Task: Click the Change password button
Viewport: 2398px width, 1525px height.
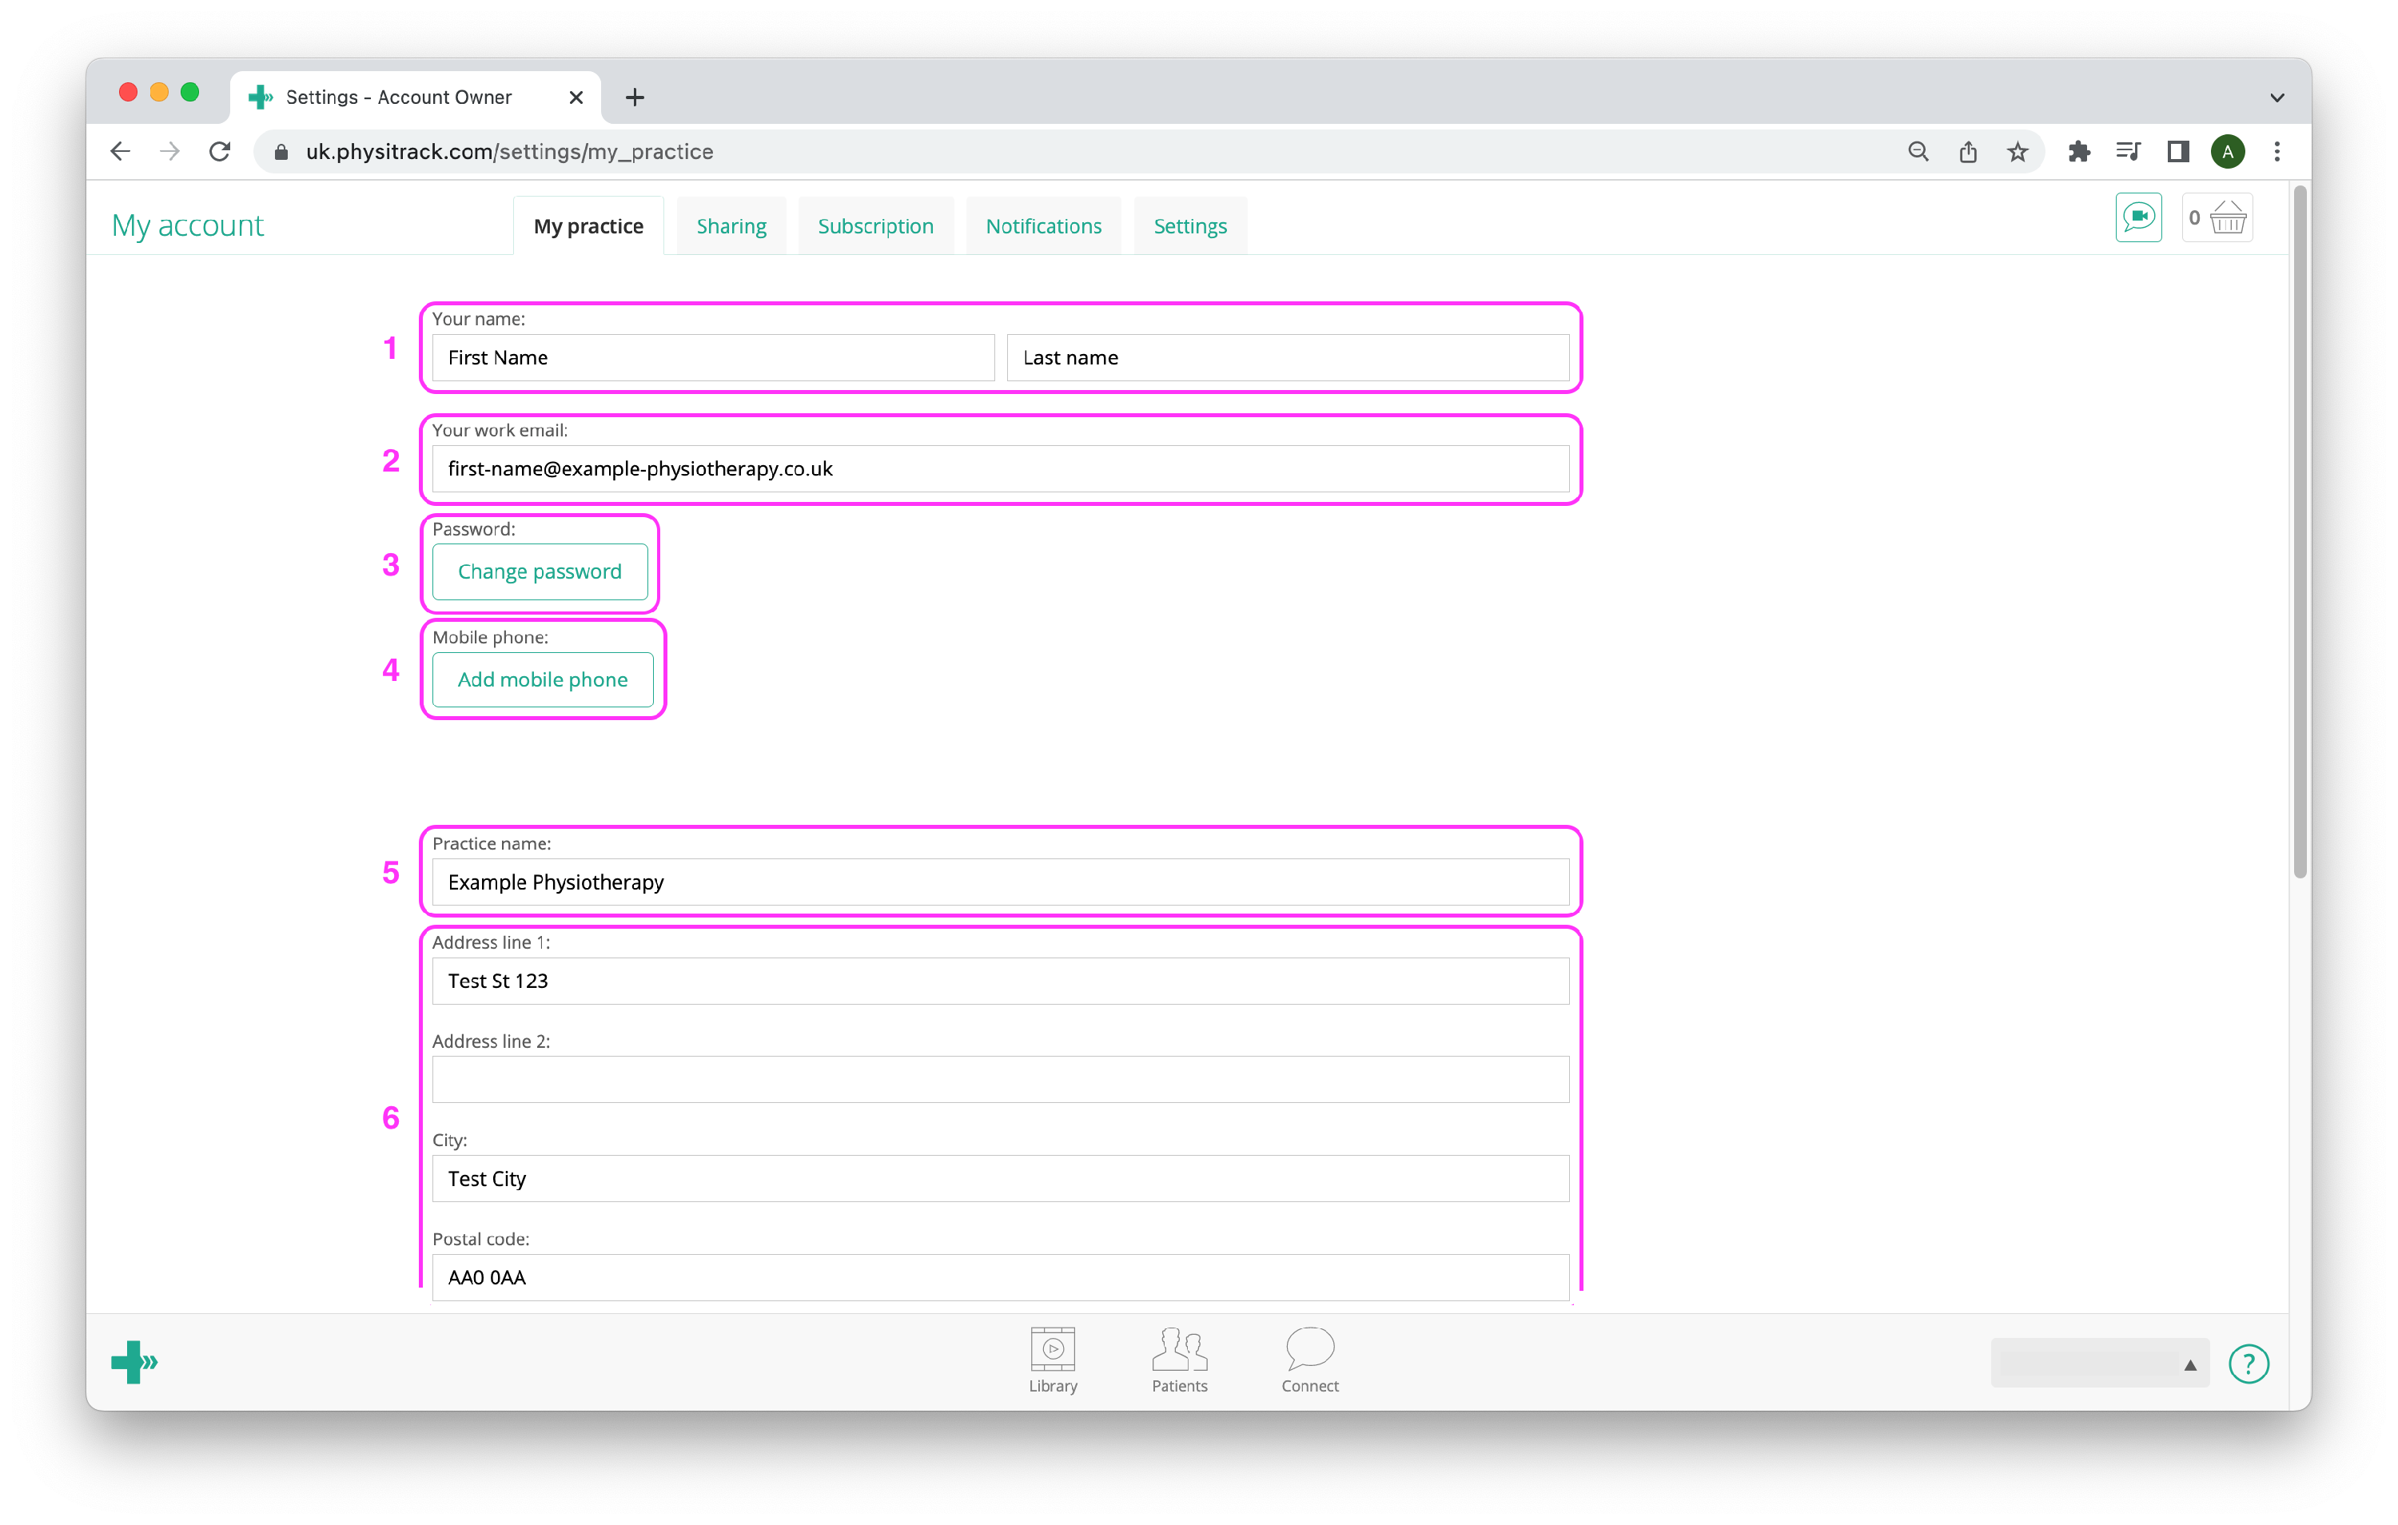Action: click(x=540, y=571)
